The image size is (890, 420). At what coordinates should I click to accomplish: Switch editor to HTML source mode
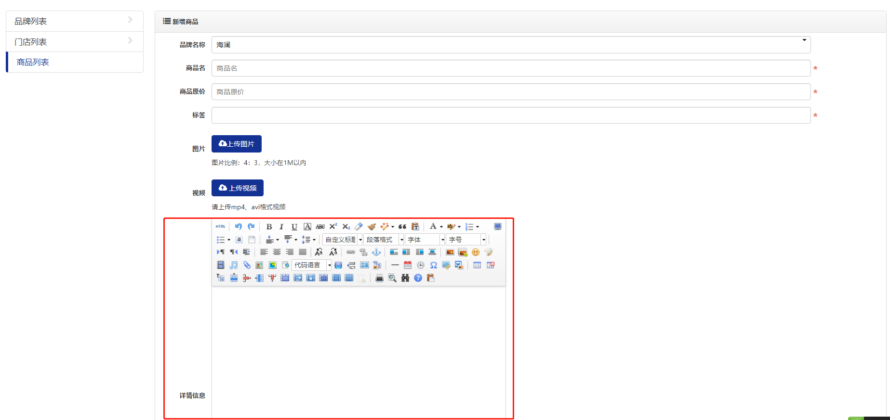tap(221, 227)
